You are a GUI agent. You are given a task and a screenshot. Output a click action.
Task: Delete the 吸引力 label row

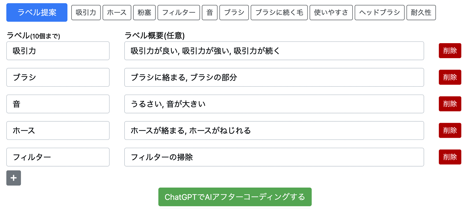point(450,51)
